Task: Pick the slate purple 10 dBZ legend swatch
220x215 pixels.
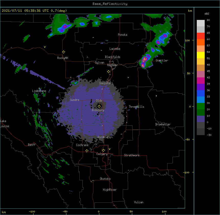Action: point(201,119)
